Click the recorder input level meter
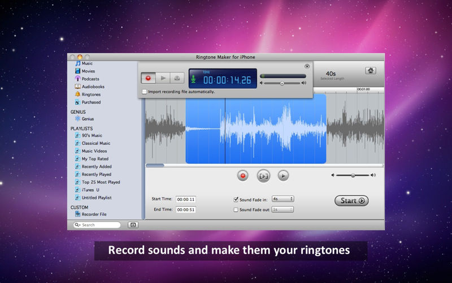This screenshot has width=452, height=283. (x=283, y=76)
